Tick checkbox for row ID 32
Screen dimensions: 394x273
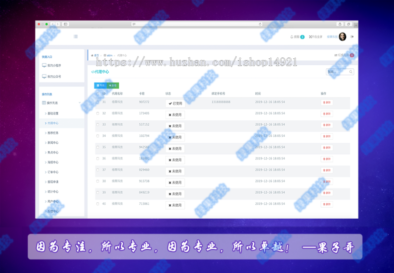(98, 113)
